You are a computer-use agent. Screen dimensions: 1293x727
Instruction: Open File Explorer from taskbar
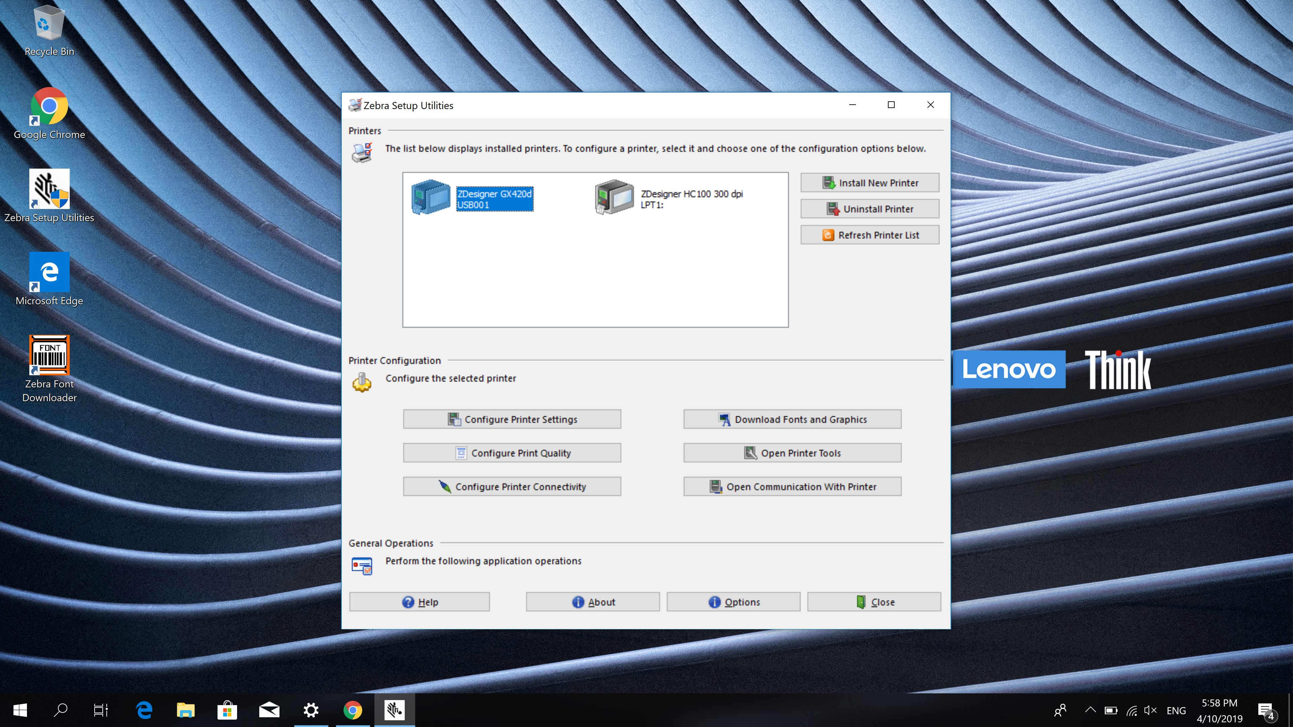[186, 710]
